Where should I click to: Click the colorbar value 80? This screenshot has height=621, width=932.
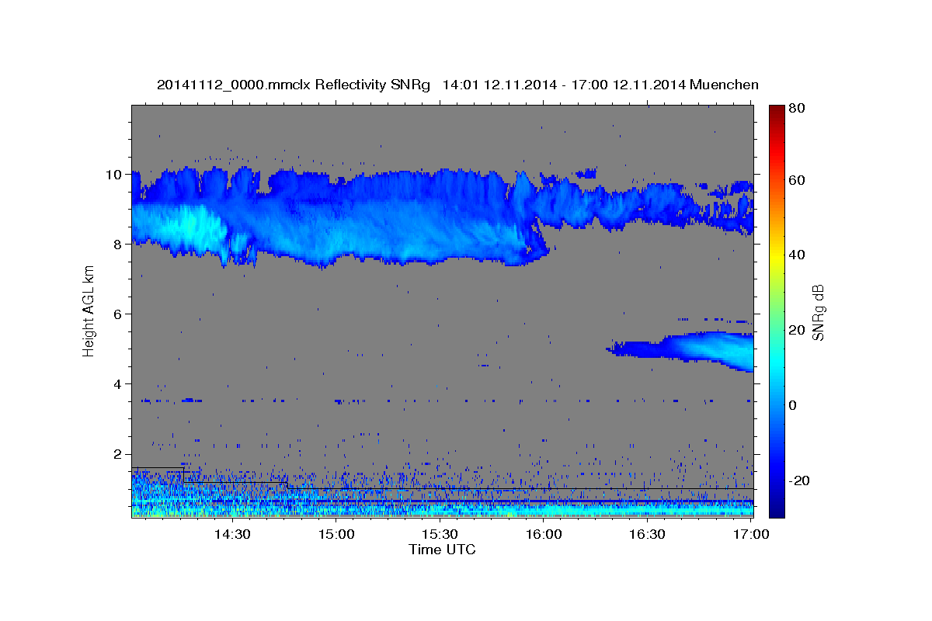(796, 109)
